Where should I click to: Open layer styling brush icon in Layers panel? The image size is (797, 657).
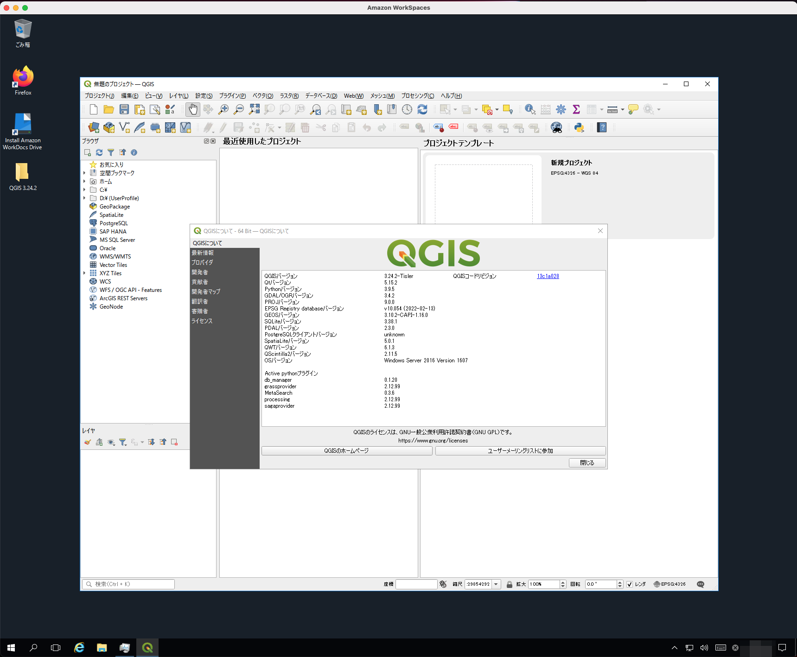tap(88, 442)
